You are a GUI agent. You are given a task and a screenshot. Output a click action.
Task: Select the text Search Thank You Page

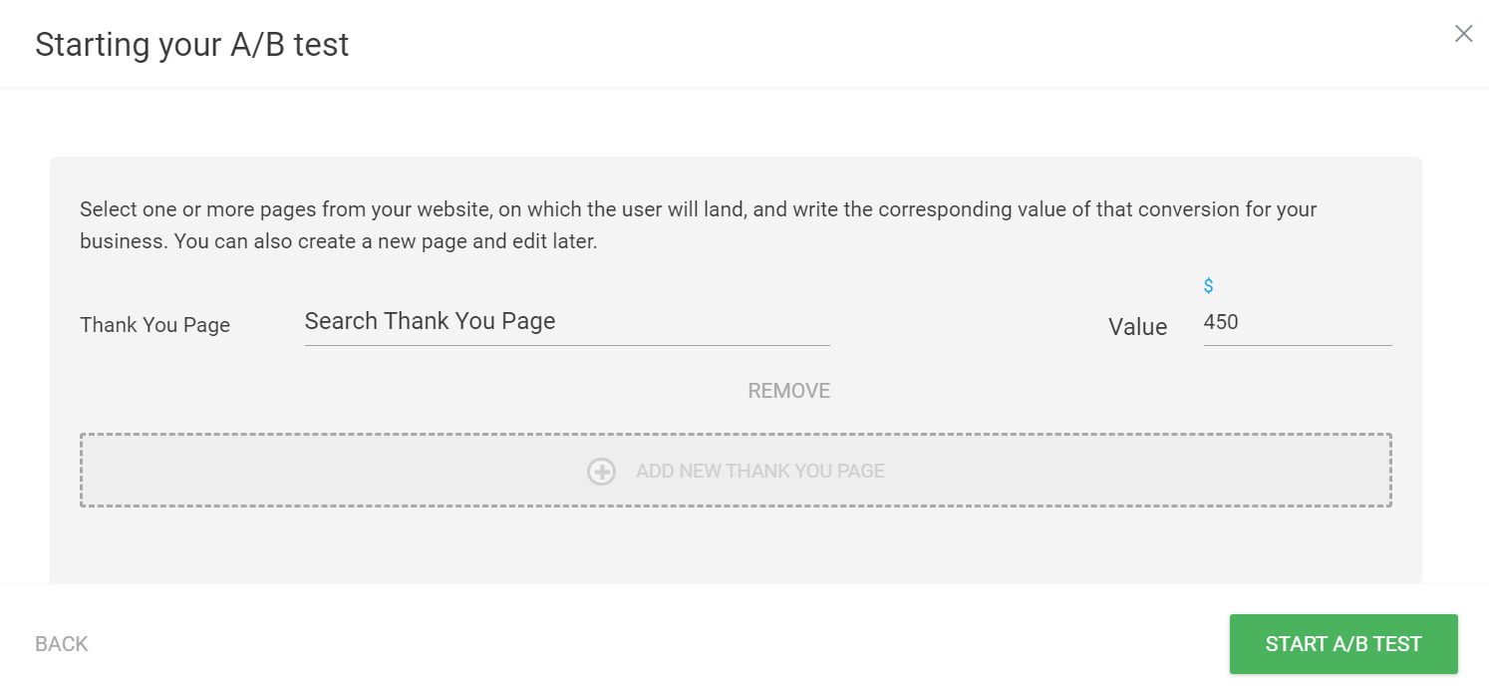[x=430, y=321]
